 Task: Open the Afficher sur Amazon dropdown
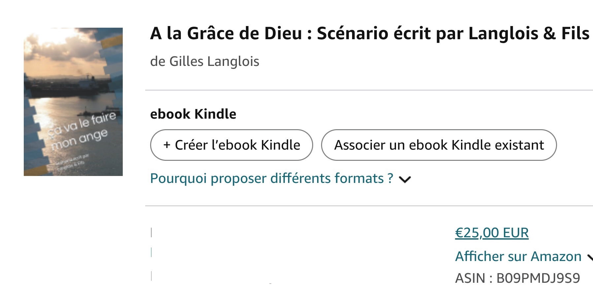518,256
